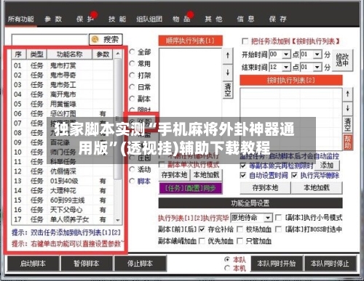The height and width of the screenshot is (281, 364).
Task: Move item down in 顺序执行列表[1]
Action: click(228, 73)
